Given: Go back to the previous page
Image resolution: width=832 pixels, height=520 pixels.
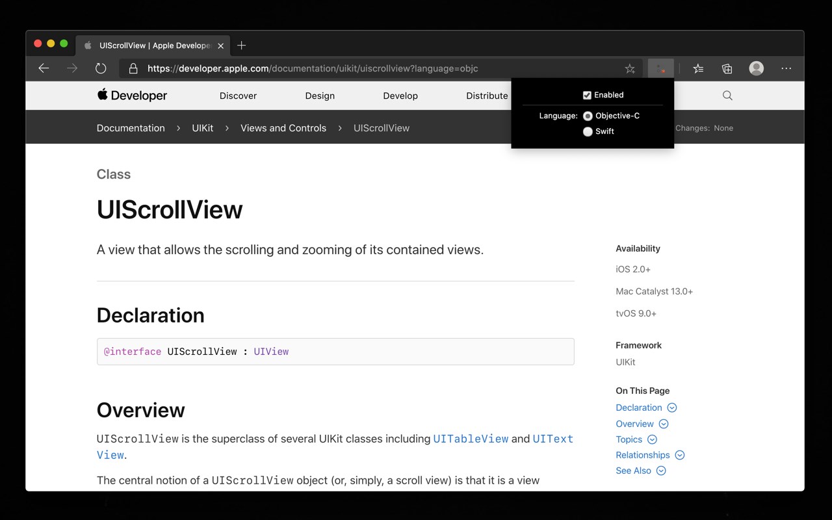Looking at the screenshot, I should [44, 68].
